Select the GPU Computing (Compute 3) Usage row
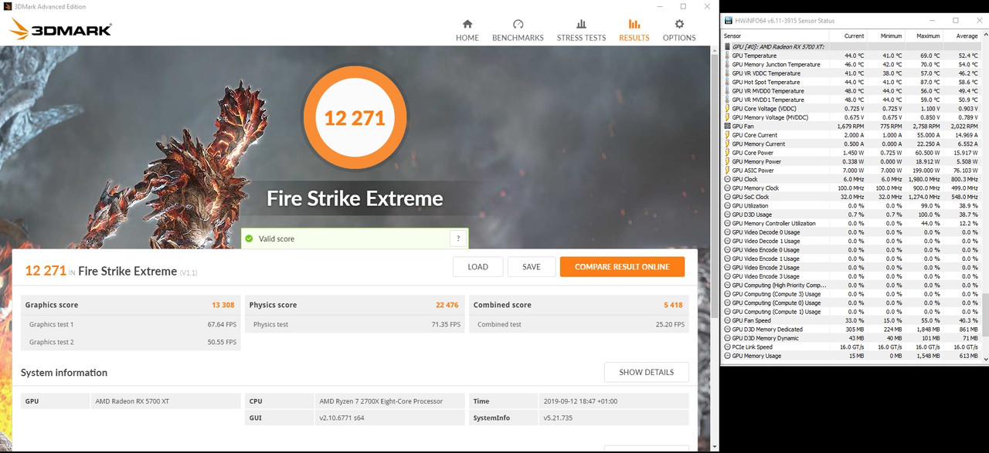 click(851, 294)
